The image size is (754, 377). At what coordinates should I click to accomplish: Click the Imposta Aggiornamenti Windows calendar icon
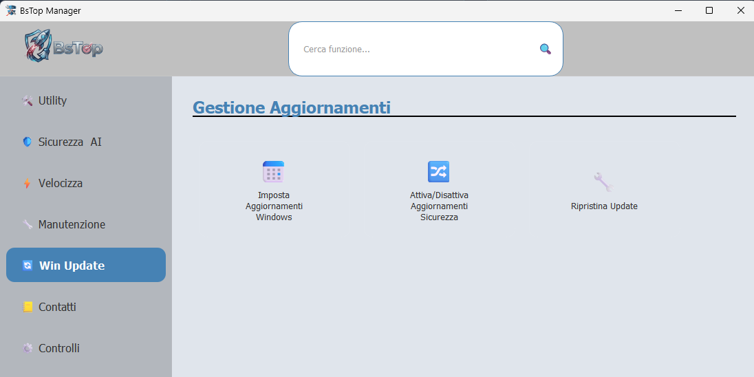coord(274,172)
